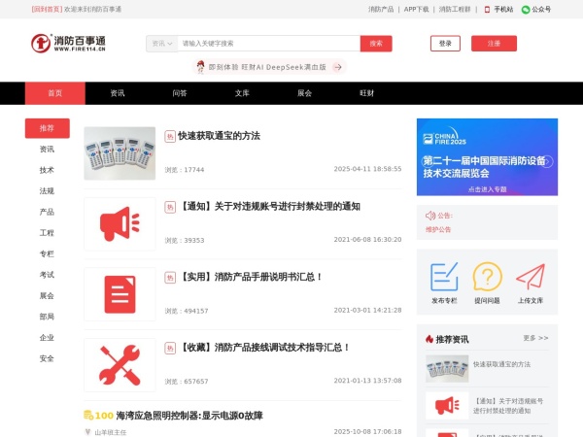The image size is (583, 437).
Task: Click the keyword search input field
Action: [x=269, y=44]
